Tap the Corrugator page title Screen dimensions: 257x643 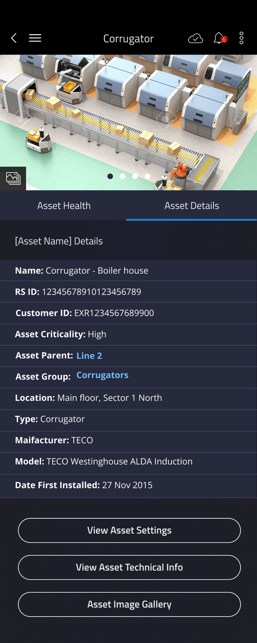pyautogui.click(x=128, y=39)
